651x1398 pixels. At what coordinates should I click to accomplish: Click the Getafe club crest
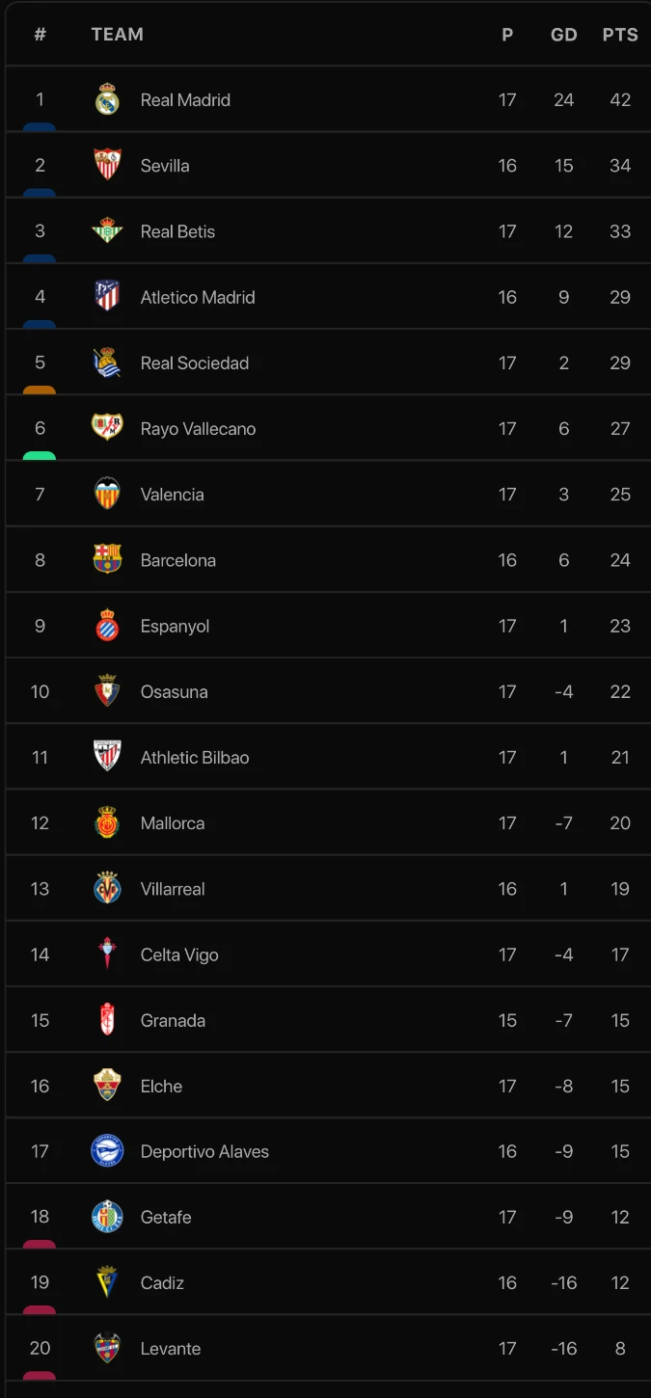tap(107, 1217)
